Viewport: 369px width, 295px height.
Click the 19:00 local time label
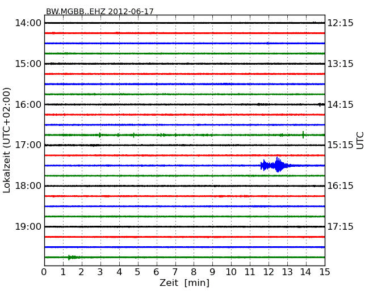pyautogui.click(x=28, y=226)
